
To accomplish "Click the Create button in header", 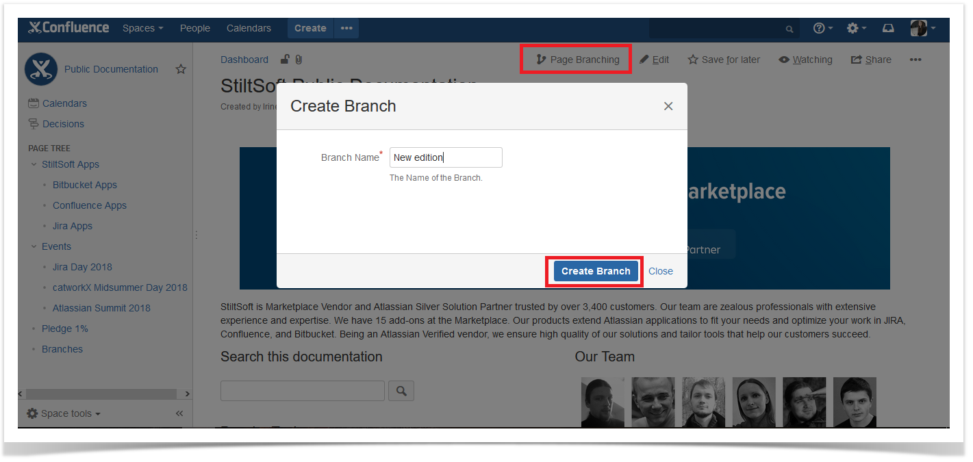I will pyautogui.click(x=310, y=28).
